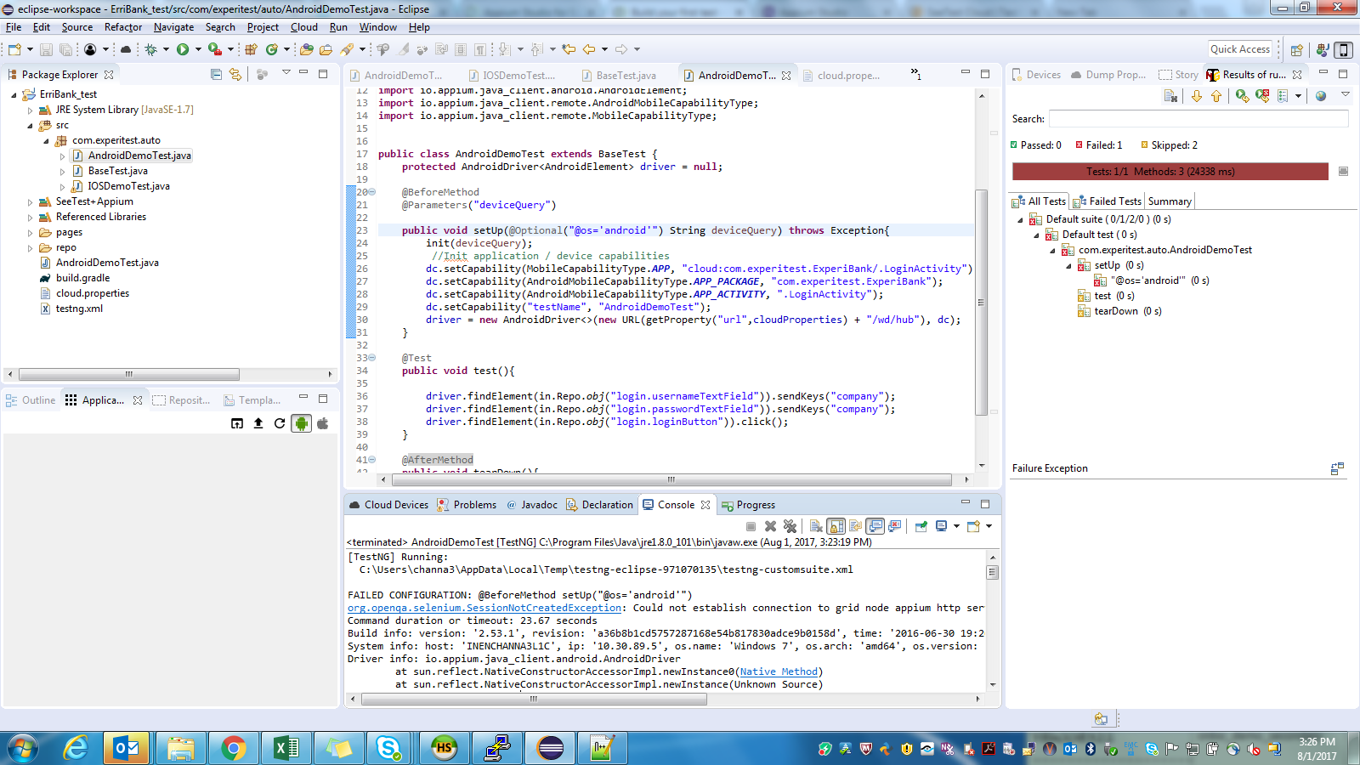
Task: Click the red test results progress bar
Action: tap(1170, 172)
